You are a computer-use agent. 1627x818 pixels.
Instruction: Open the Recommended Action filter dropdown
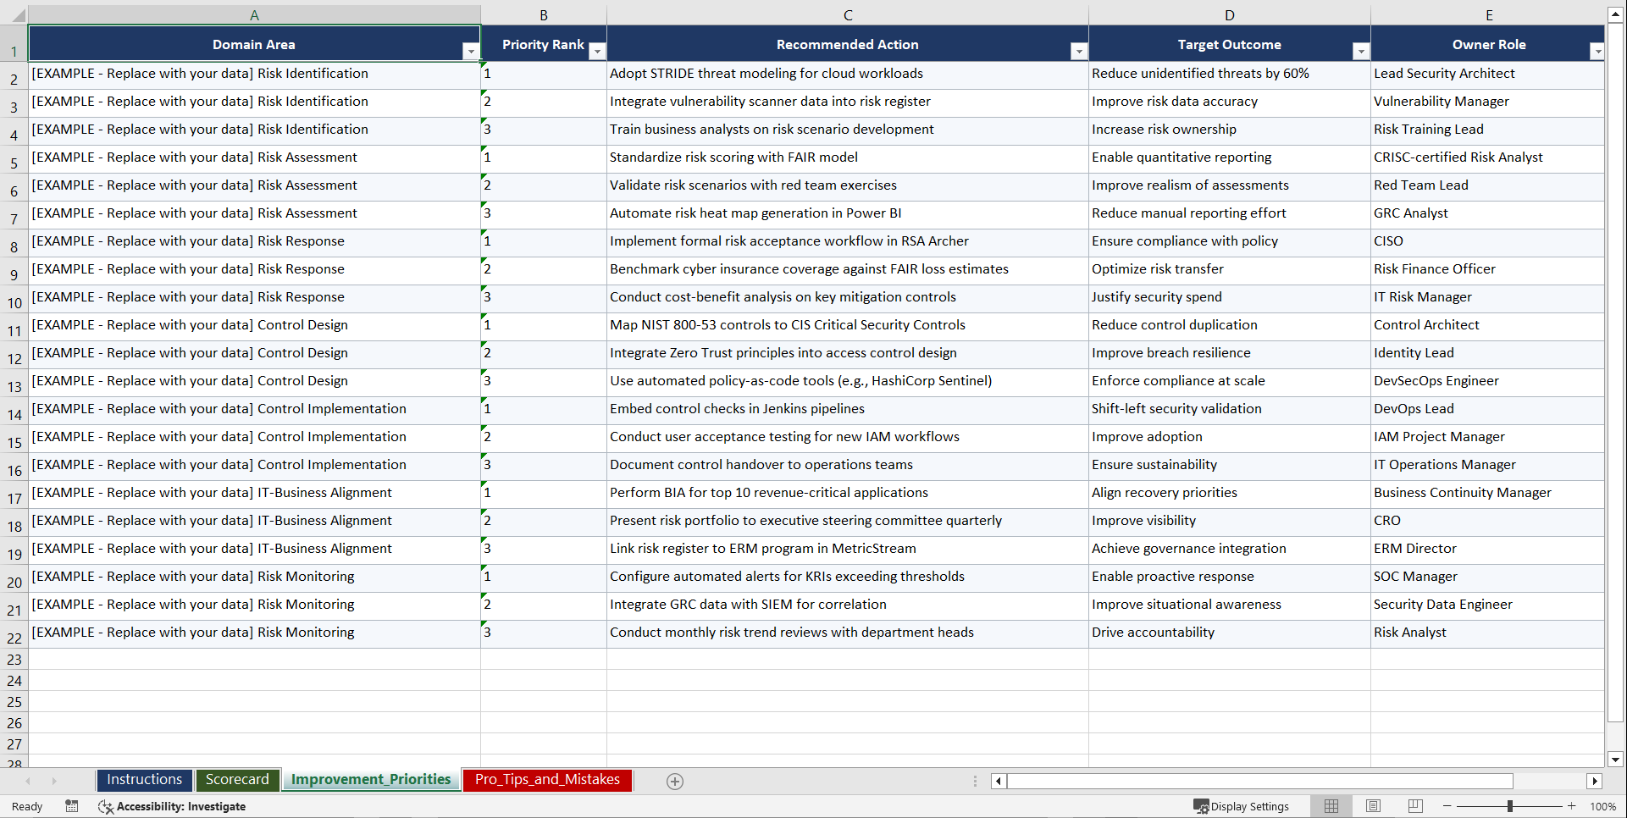pos(1079,51)
